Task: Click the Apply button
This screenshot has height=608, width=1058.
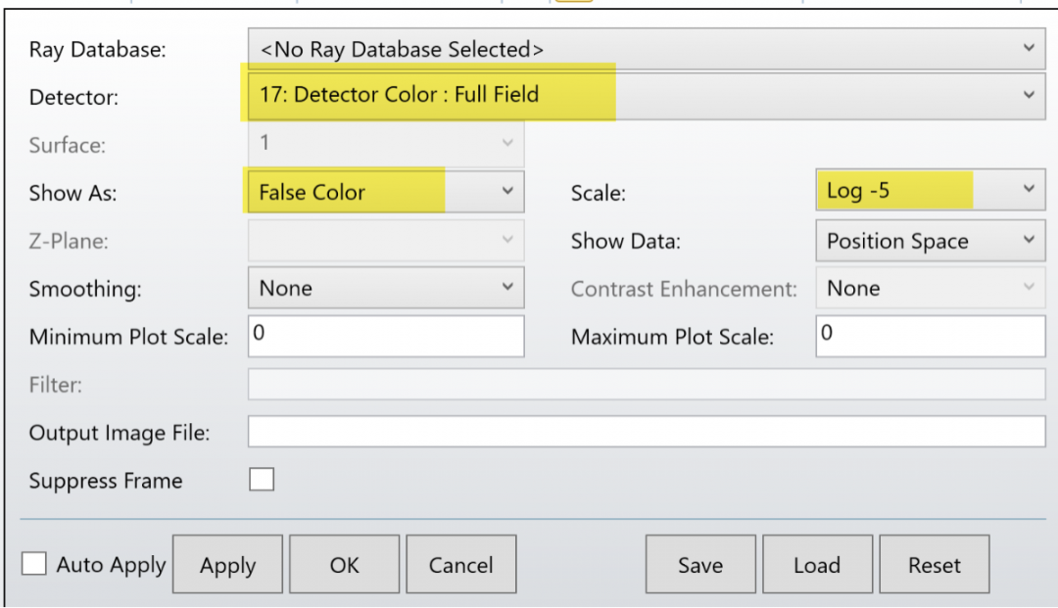Action: tap(227, 564)
